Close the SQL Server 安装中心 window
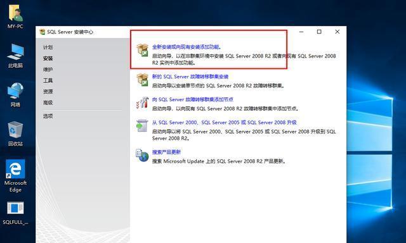 pyautogui.click(x=337, y=32)
